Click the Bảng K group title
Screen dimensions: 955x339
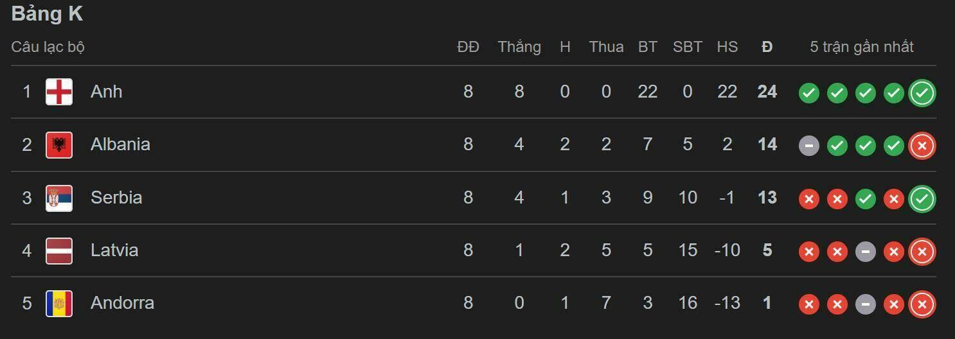click(47, 14)
